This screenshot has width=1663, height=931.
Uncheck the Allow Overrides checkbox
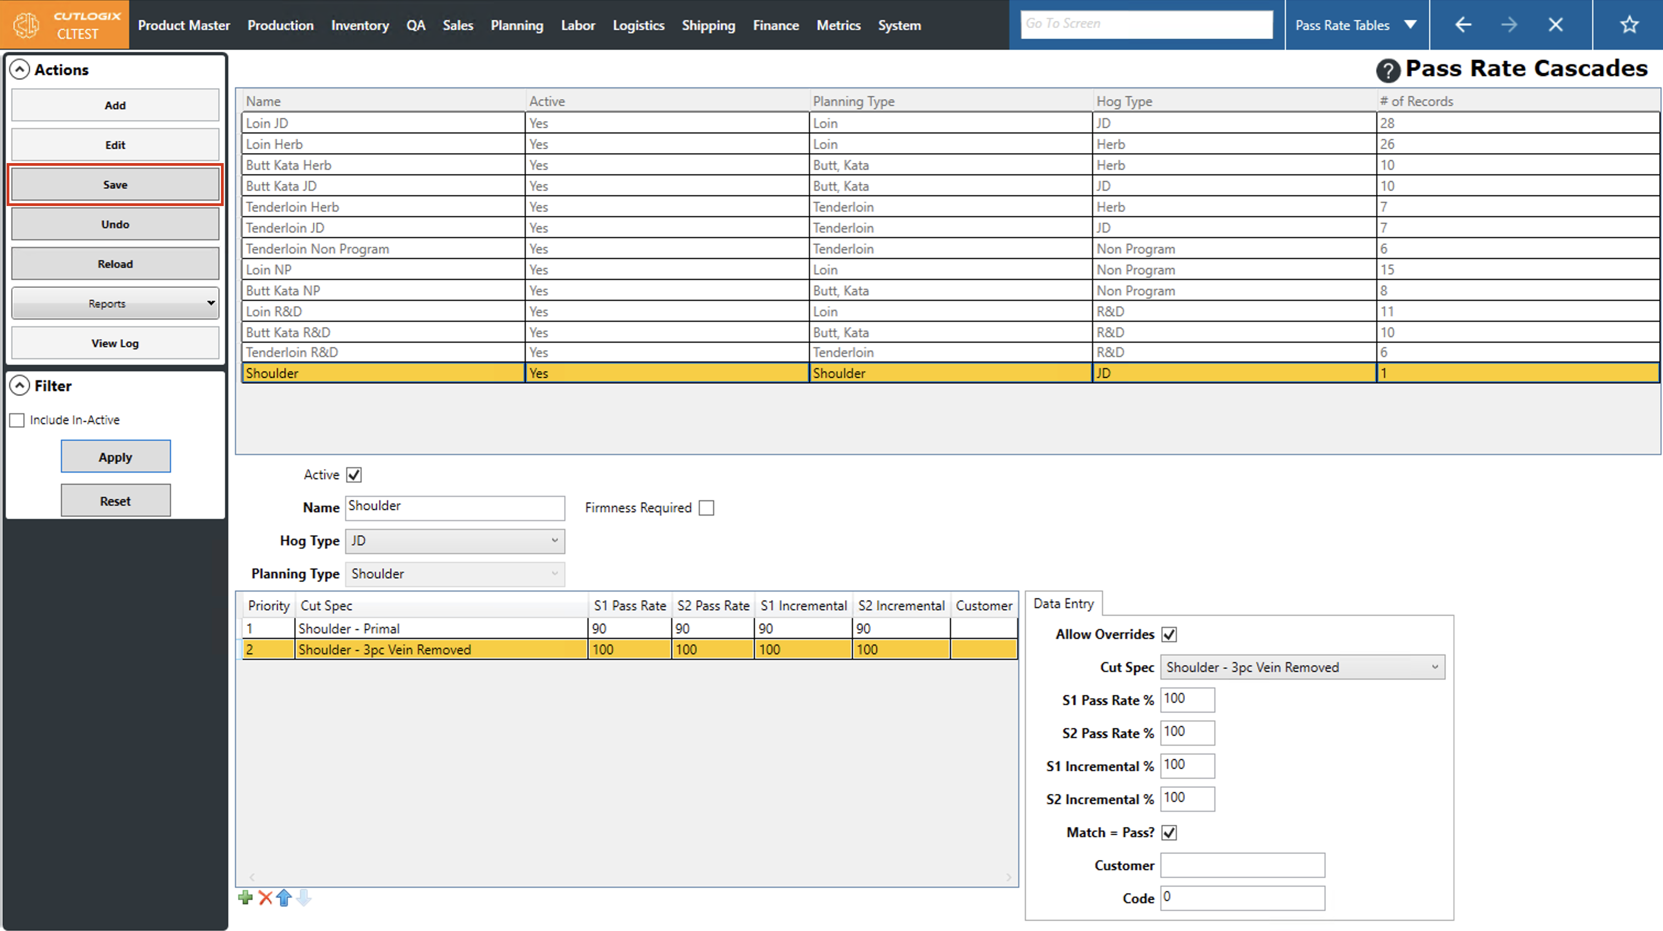1169,635
